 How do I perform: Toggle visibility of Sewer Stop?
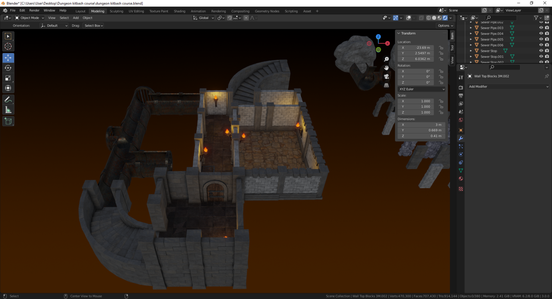(x=541, y=51)
